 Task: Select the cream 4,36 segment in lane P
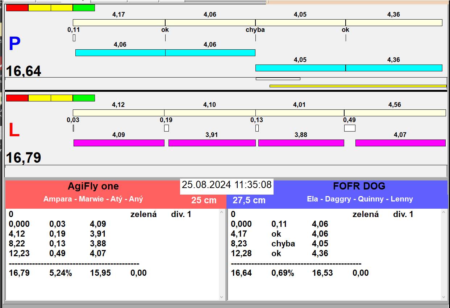click(394, 22)
